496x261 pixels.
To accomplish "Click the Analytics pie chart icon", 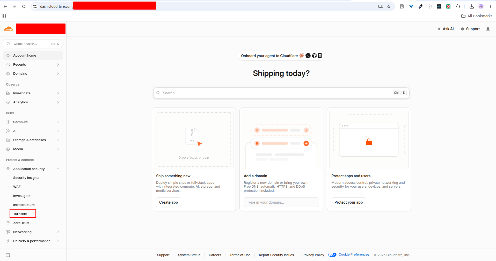I will (x=8, y=102).
